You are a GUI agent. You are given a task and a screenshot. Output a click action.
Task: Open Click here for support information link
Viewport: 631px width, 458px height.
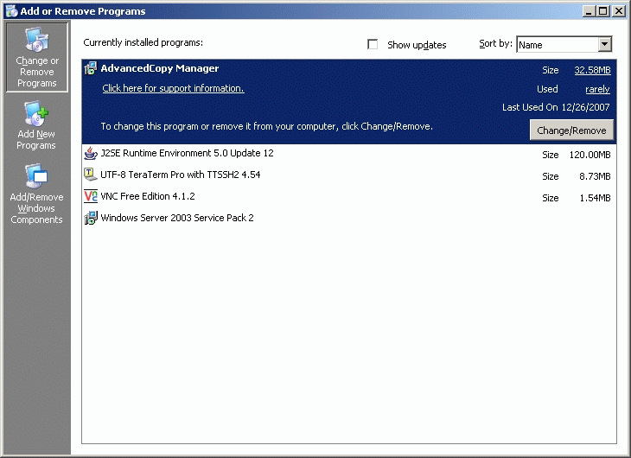[x=173, y=88]
